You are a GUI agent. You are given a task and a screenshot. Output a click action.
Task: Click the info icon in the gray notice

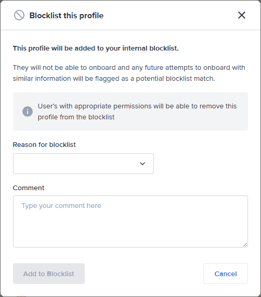point(28,112)
